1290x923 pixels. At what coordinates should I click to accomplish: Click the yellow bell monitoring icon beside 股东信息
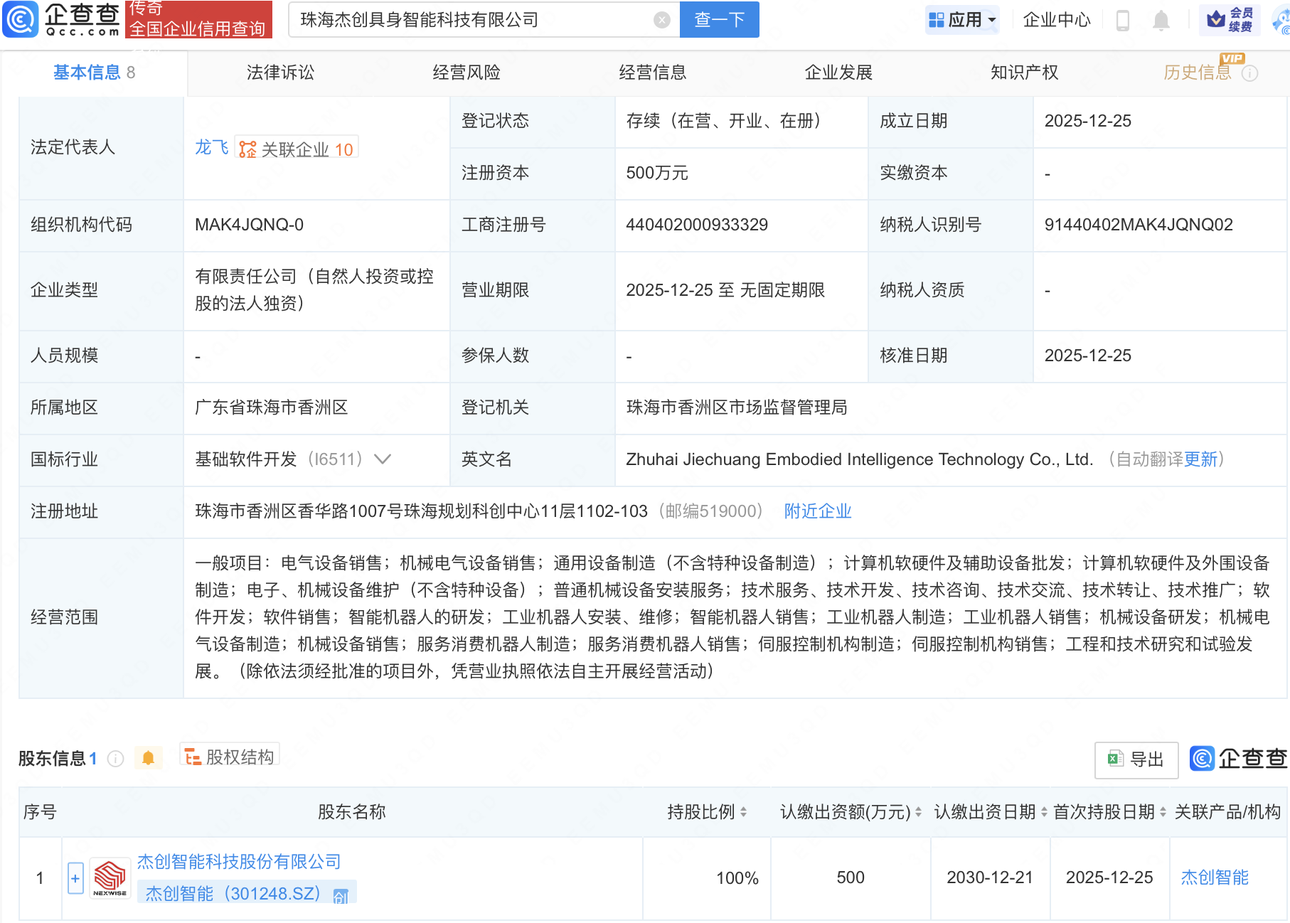(149, 757)
